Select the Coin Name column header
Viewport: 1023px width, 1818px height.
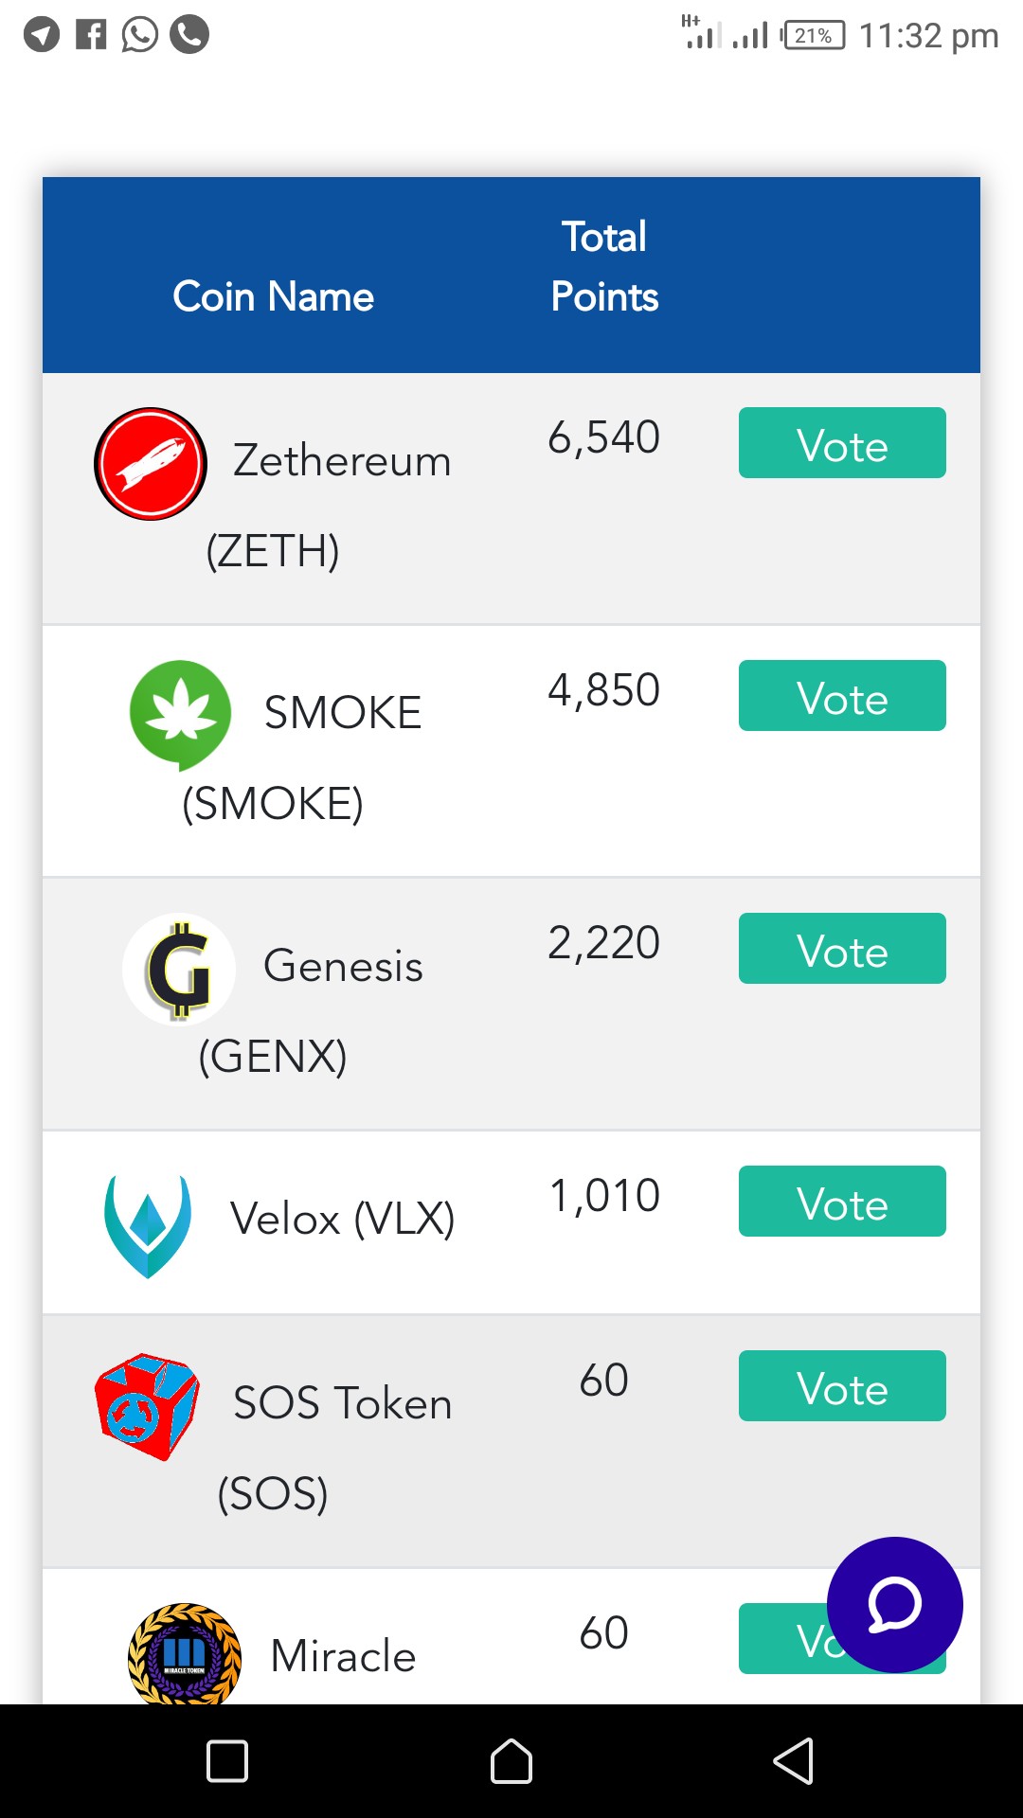pos(274,297)
